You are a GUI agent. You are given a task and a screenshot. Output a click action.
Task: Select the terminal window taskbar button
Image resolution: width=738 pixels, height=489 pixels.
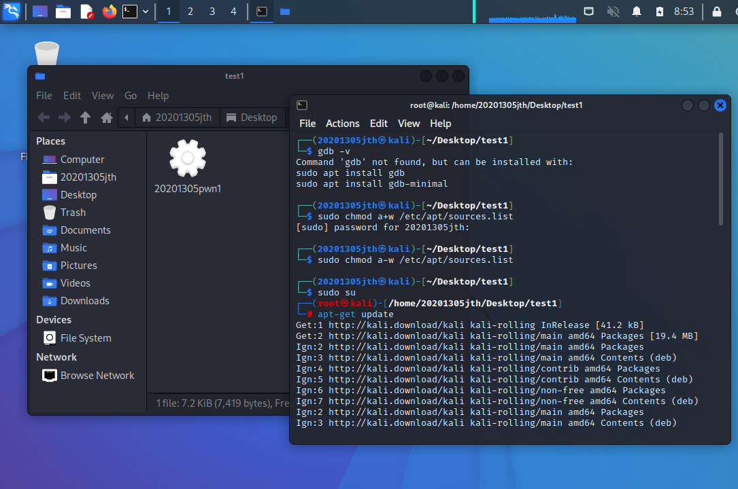click(262, 12)
